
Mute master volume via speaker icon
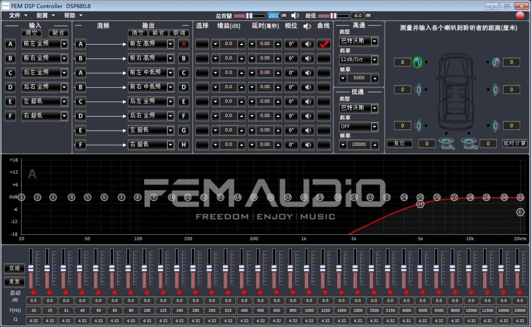point(295,16)
